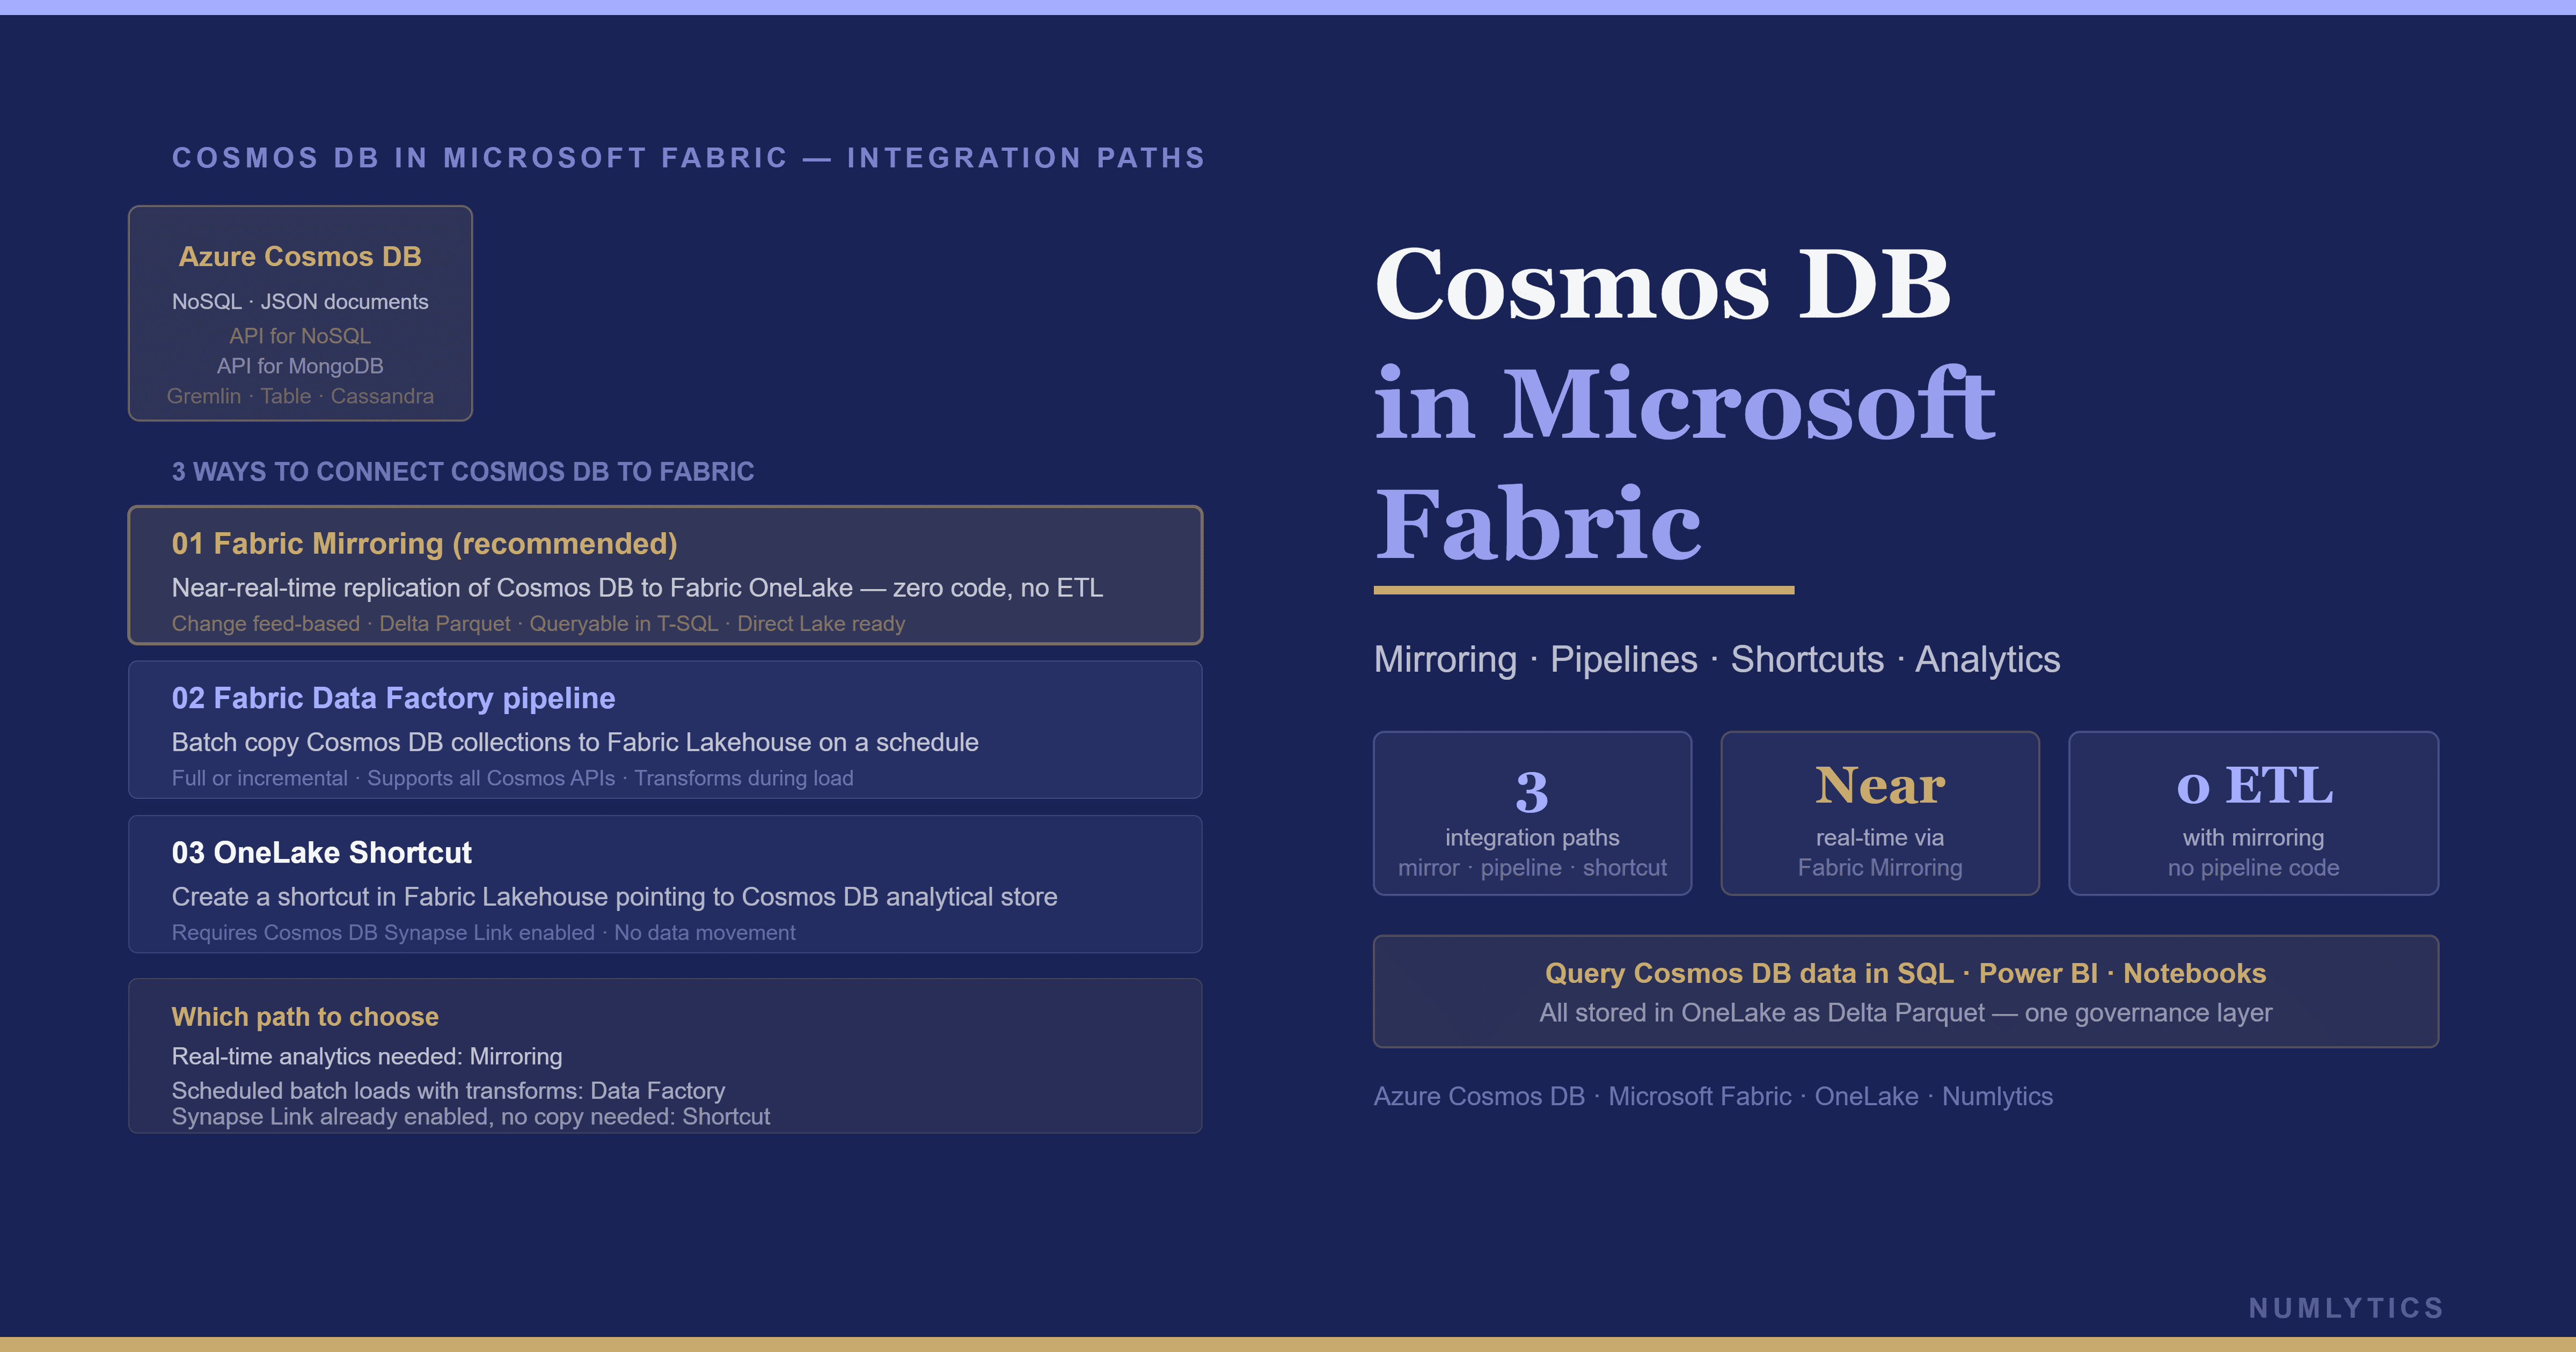
Task: Click 'Which path to choose' heading
Action: point(305,1017)
